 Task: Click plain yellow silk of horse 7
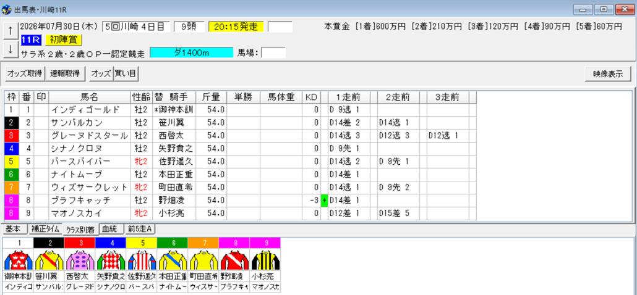point(203,260)
